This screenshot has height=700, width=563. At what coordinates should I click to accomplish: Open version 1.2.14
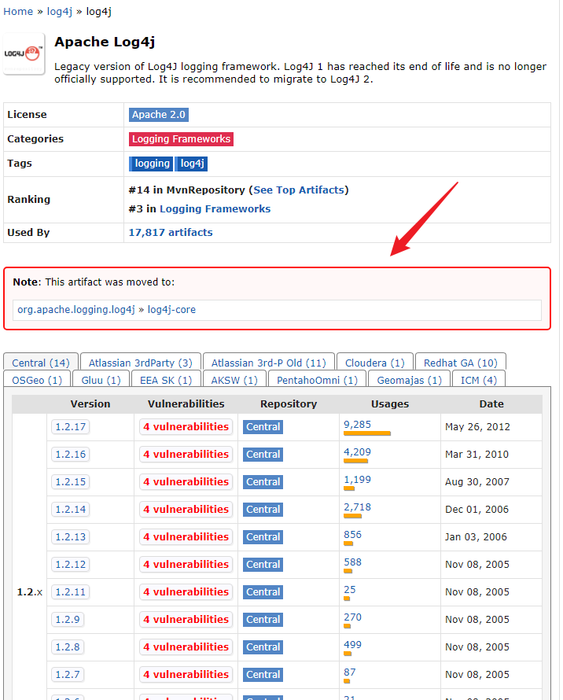point(71,510)
